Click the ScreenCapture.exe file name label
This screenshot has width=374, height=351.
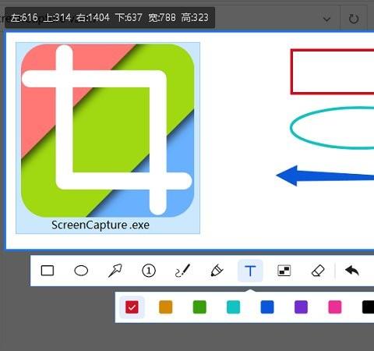coord(101,225)
